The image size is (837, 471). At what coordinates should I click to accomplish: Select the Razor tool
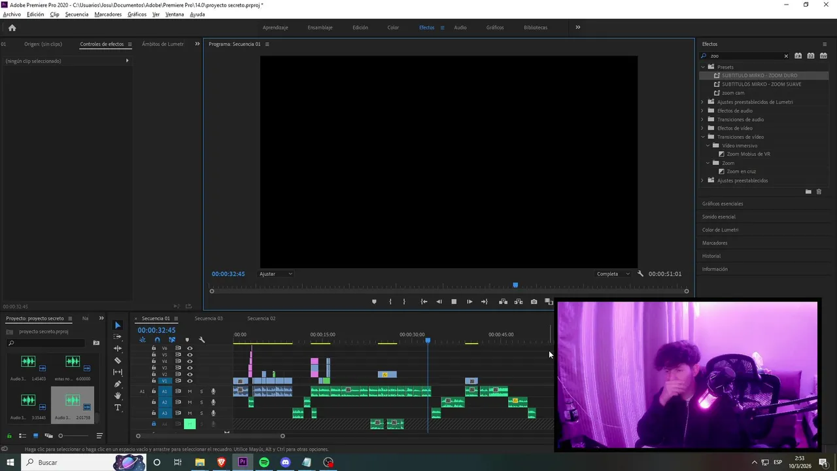pyautogui.click(x=118, y=360)
